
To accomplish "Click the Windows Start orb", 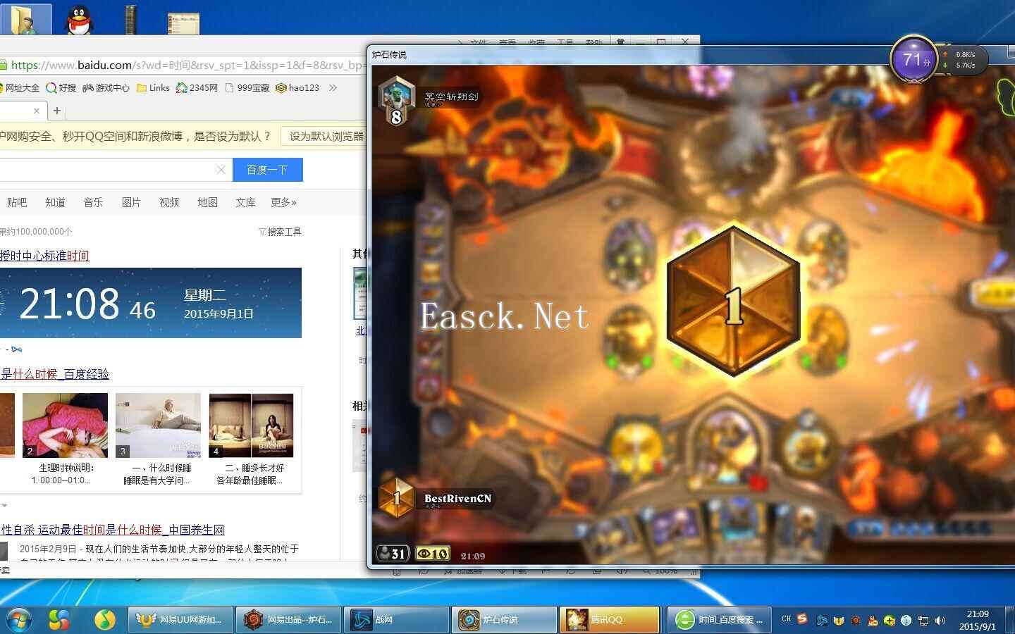I will tap(18, 620).
